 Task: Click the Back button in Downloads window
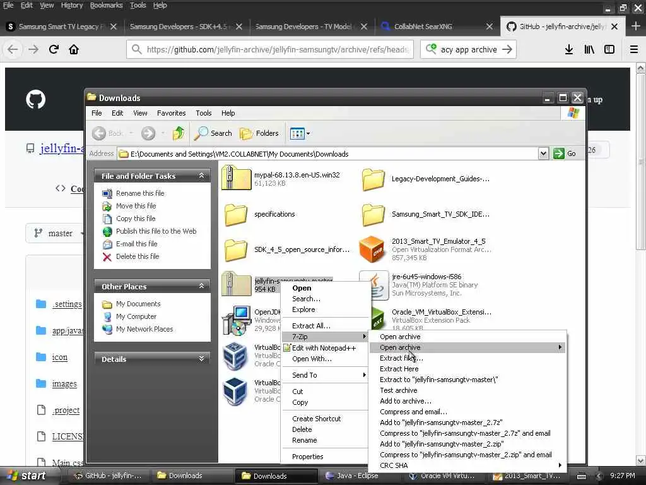click(107, 133)
